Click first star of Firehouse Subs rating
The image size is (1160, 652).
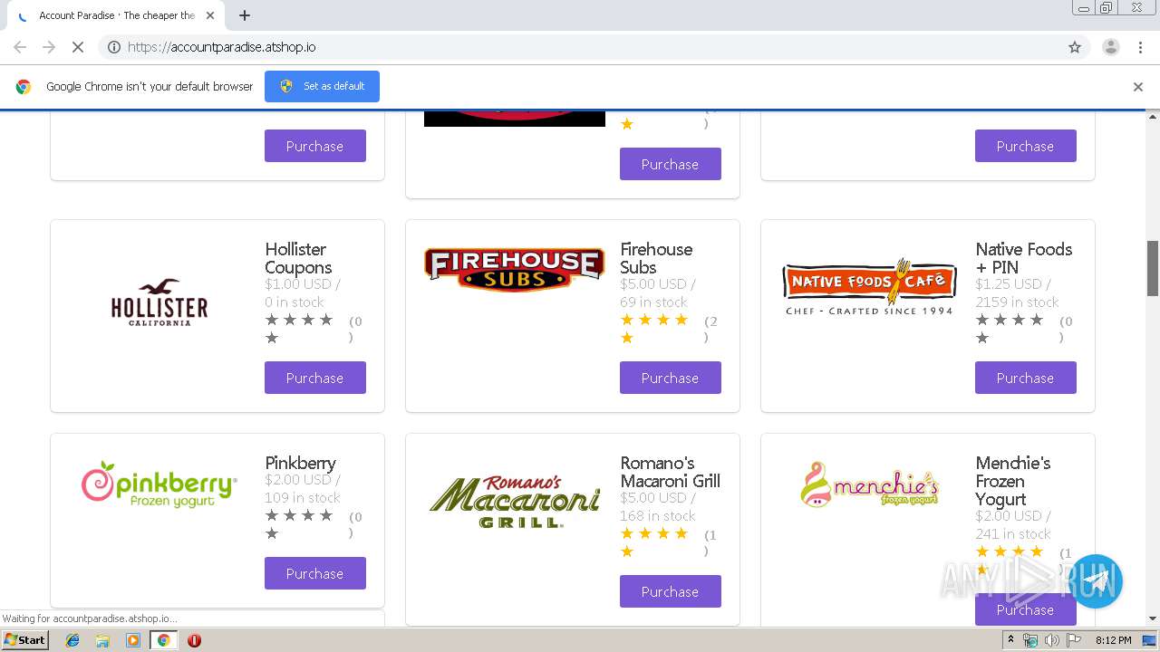[x=627, y=320]
